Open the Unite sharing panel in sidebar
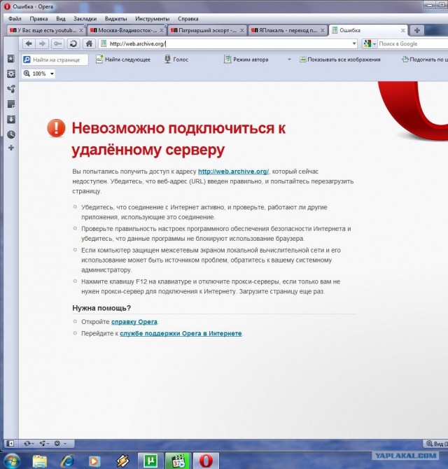Image resolution: width=448 pixels, height=469 pixels. point(11,89)
